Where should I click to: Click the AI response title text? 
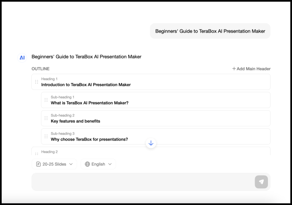click(x=86, y=57)
